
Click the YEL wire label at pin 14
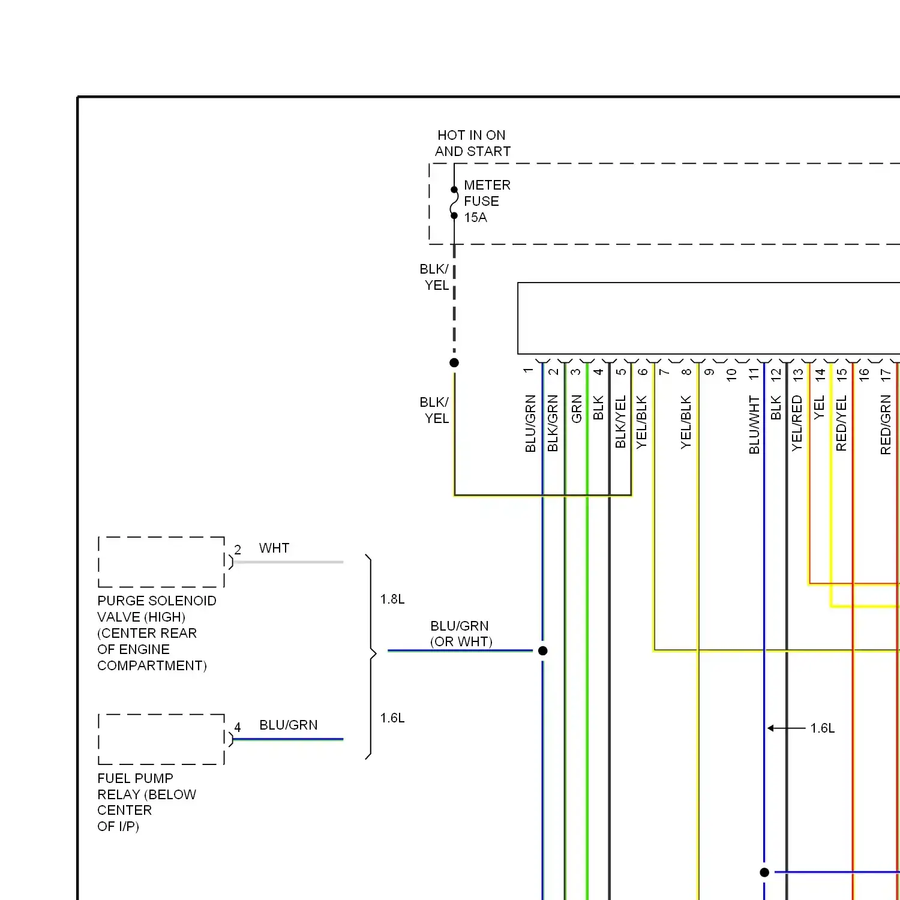[819, 407]
